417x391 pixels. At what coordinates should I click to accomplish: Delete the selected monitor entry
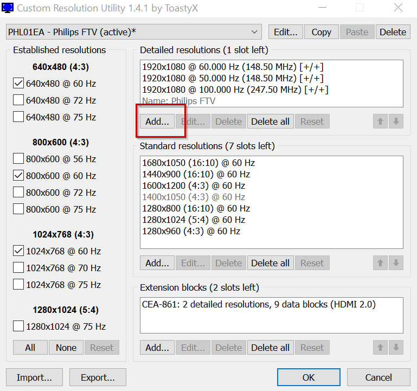click(x=393, y=32)
